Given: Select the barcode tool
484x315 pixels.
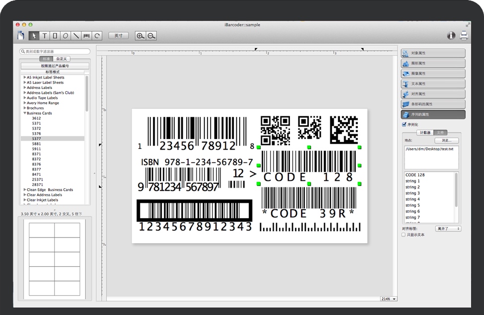Looking at the screenshot, I should coord(86,36).
